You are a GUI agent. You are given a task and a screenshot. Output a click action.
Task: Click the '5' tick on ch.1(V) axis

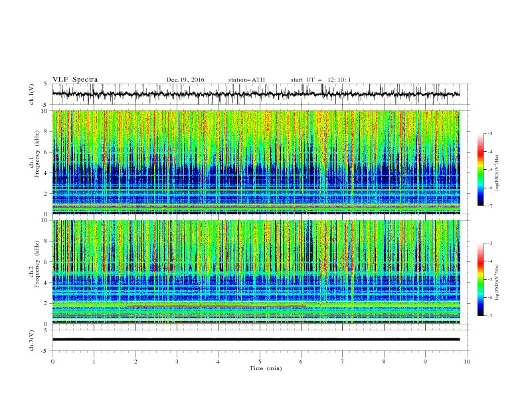46,84
